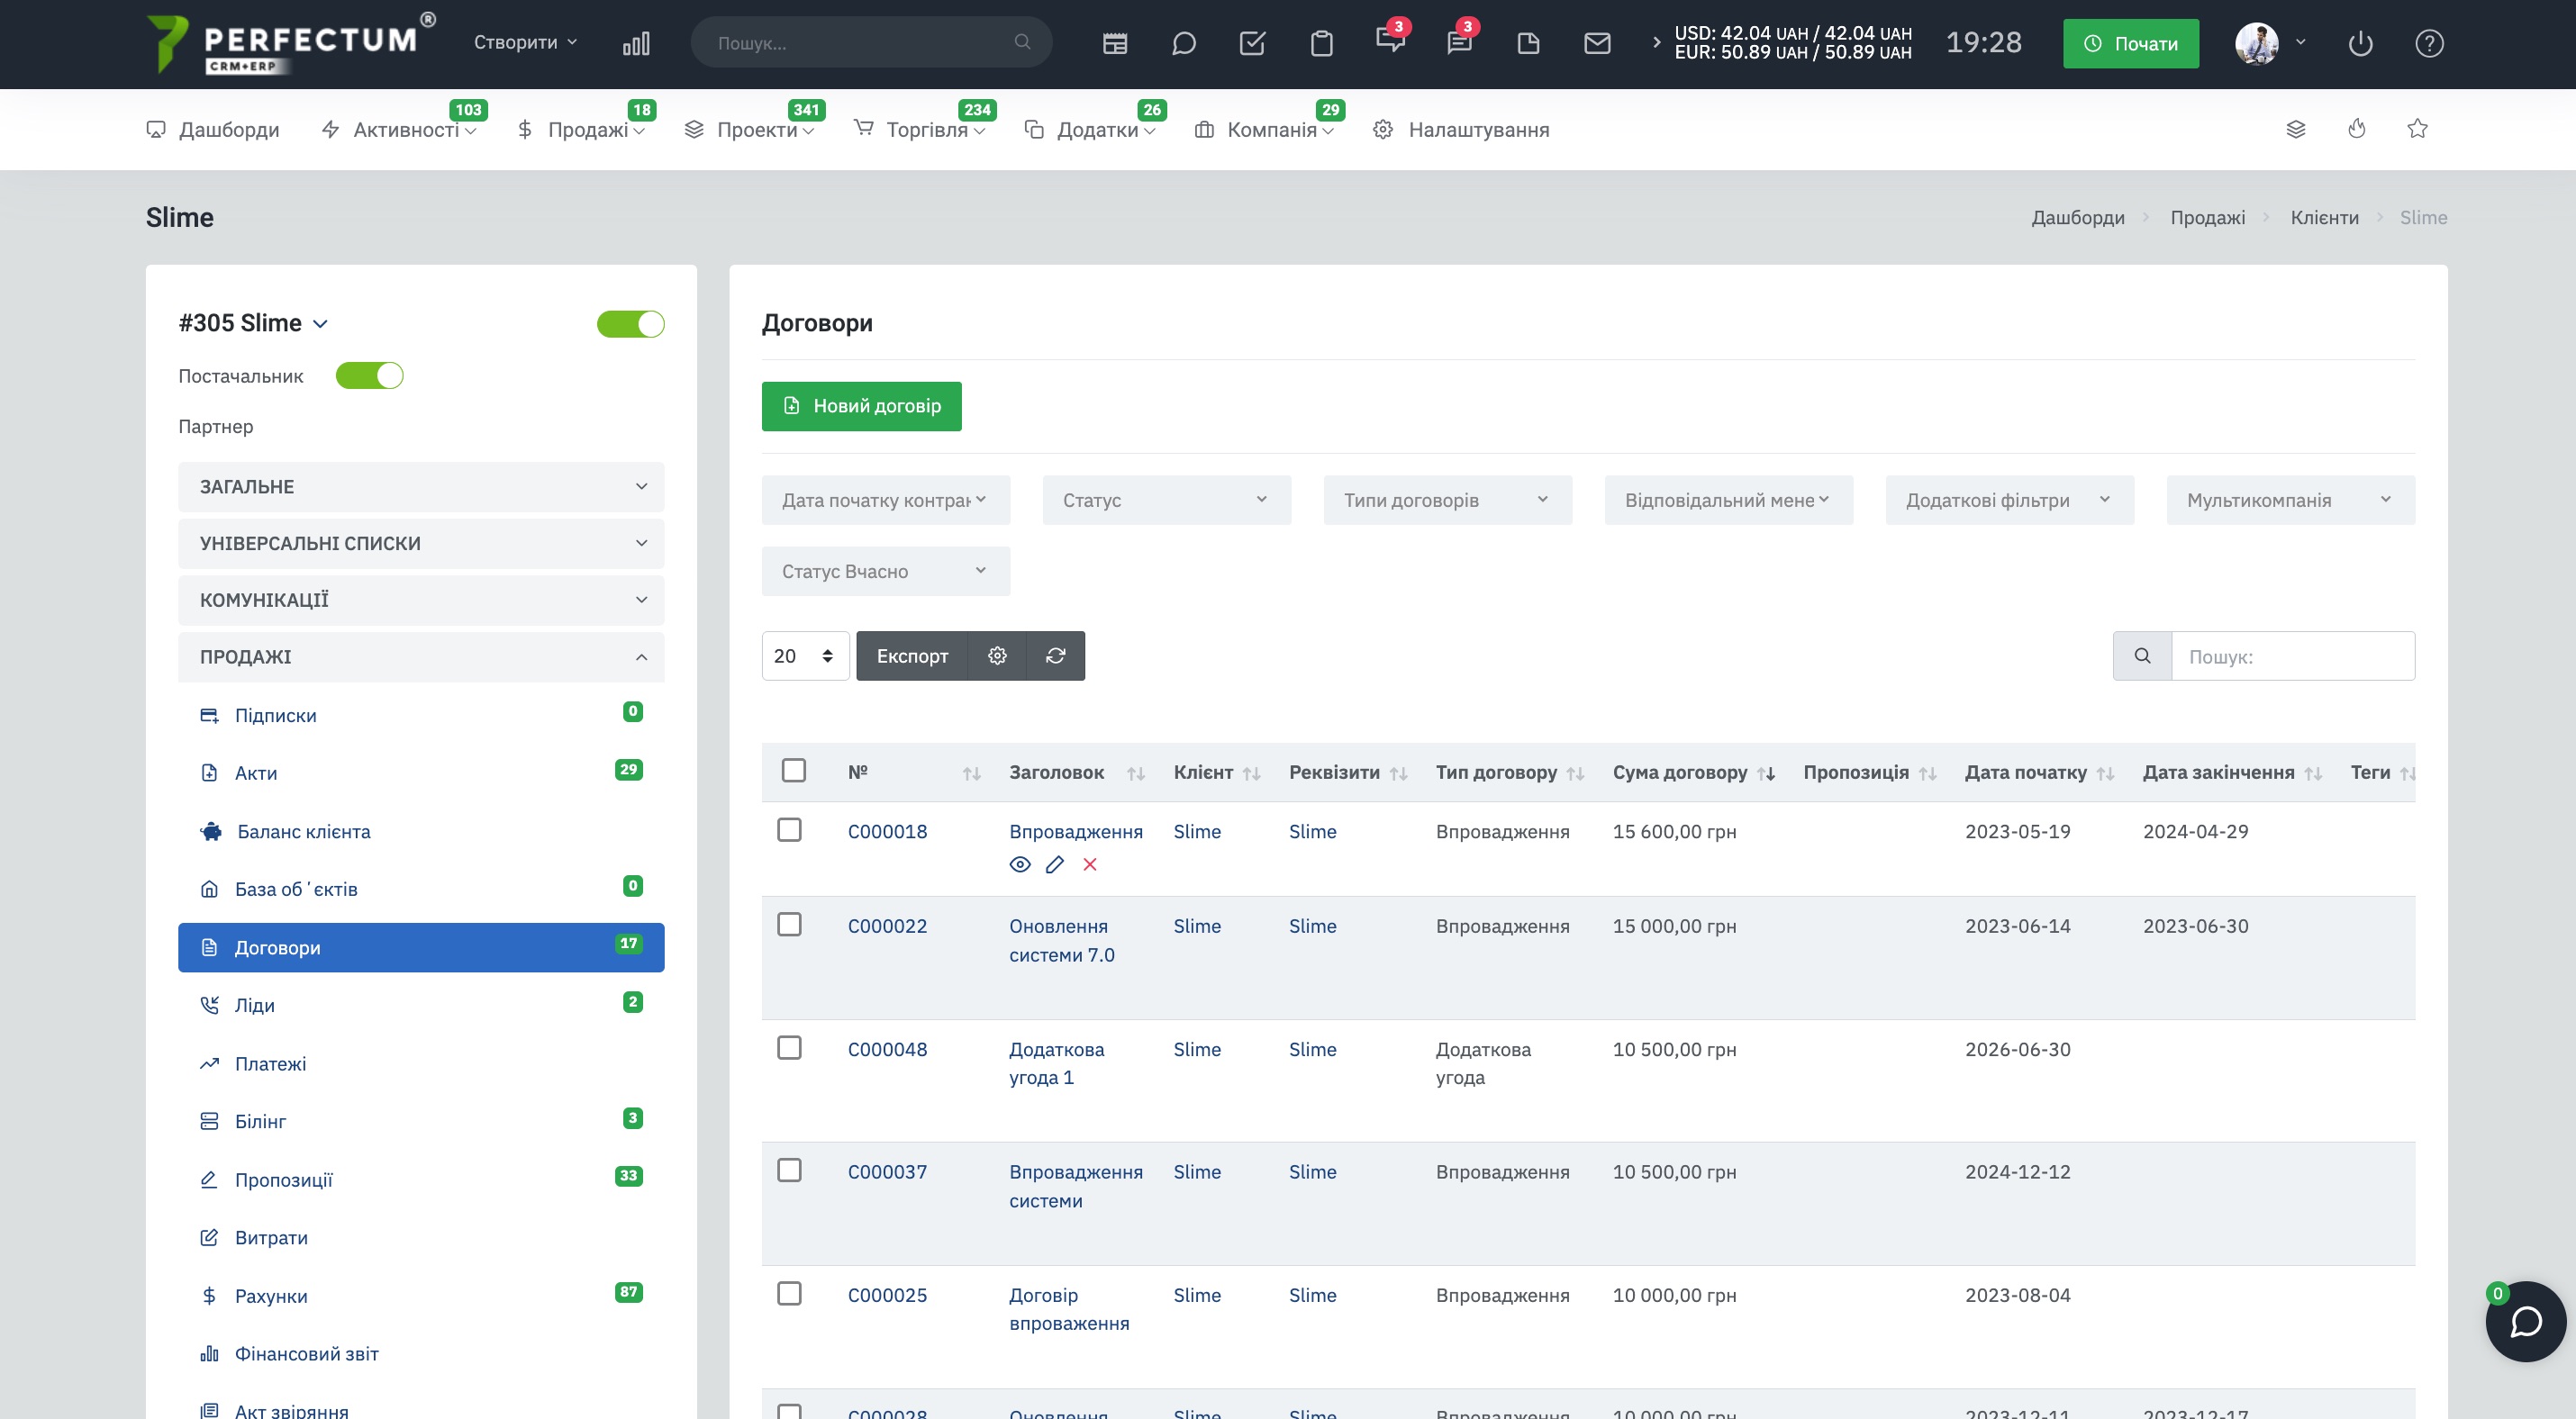2576x1419 pixels.
Task: Open the Компанія menu
Action: pos(1265,130)
